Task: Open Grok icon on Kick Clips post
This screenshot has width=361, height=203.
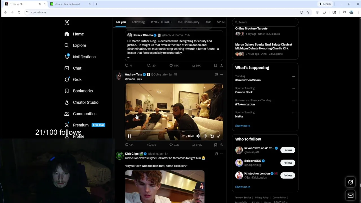Action: click(216, 154)
